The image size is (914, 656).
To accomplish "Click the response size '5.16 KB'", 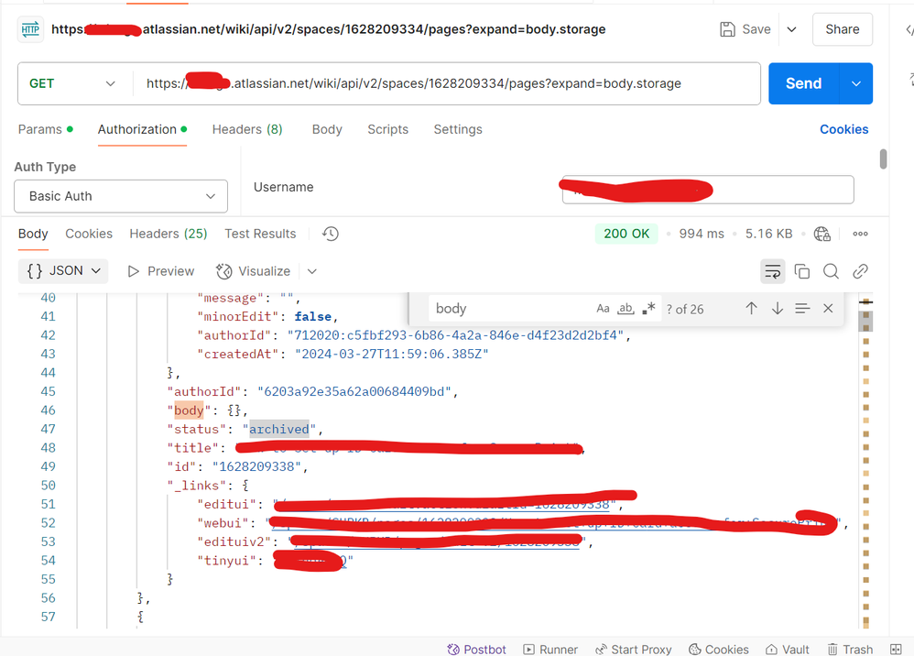I will (x=769, y=234).
